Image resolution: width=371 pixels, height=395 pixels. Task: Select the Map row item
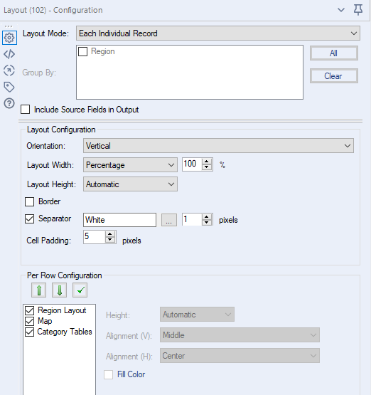coord(45,321)
